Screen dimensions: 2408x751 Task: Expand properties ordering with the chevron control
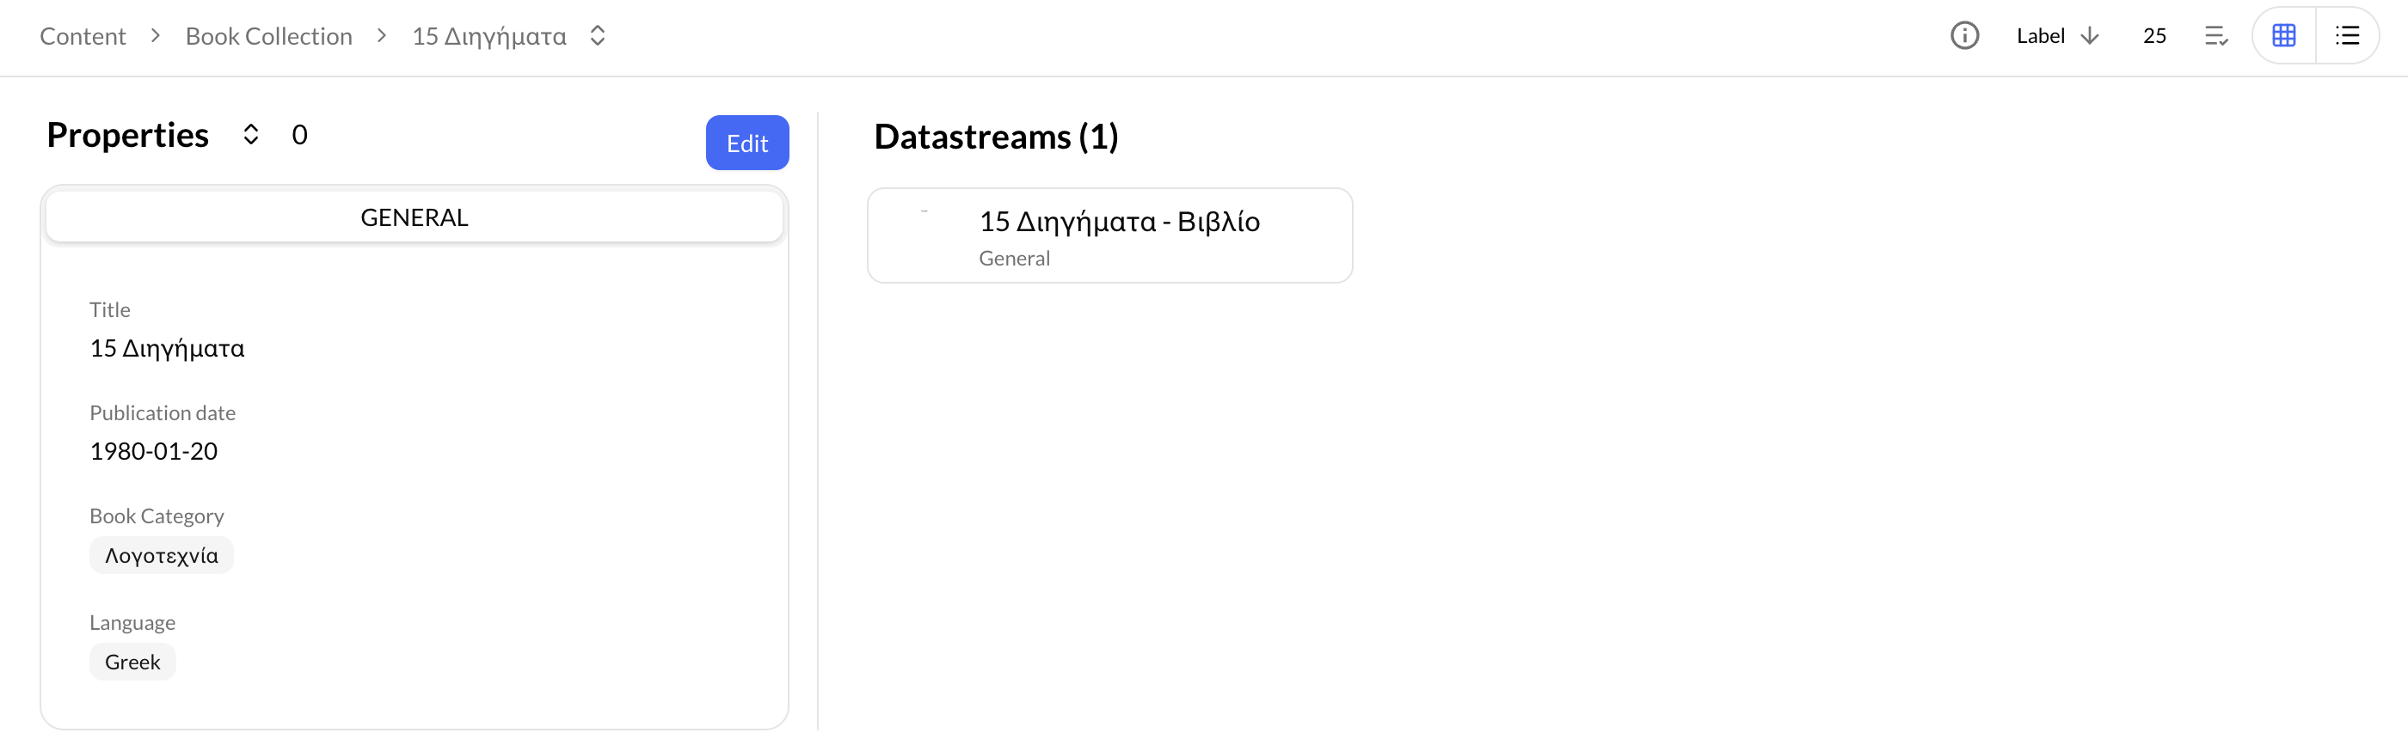[250, 135]
